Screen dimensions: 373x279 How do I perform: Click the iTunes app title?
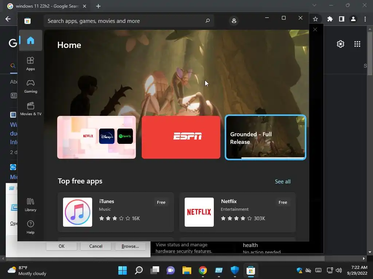pos(107,201)
